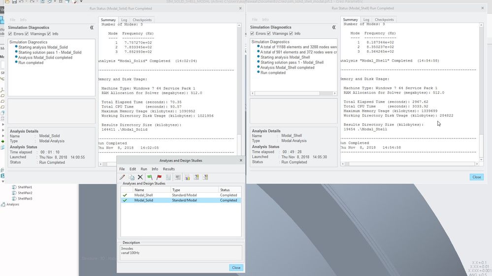Open Checkpoints tab in Modal_Shell window
Screen dimensions: 492x276
(x=384, y=20)
